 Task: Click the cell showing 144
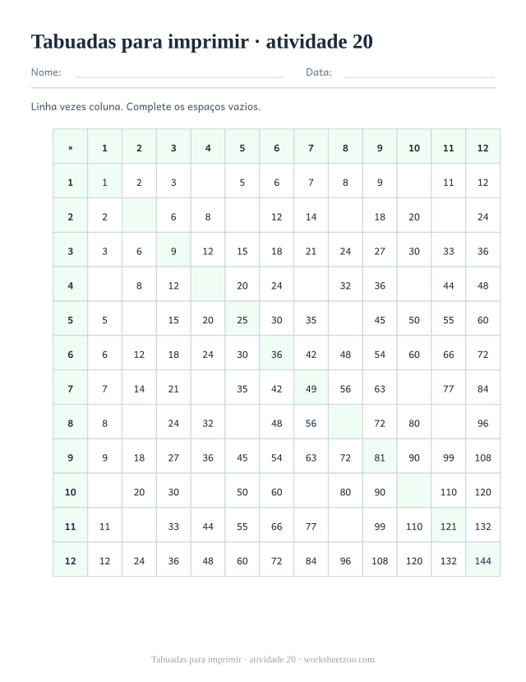(x=483, y=560)
